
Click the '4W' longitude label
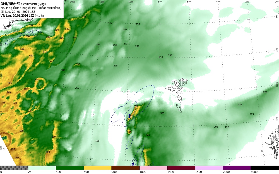pos(218,2)
